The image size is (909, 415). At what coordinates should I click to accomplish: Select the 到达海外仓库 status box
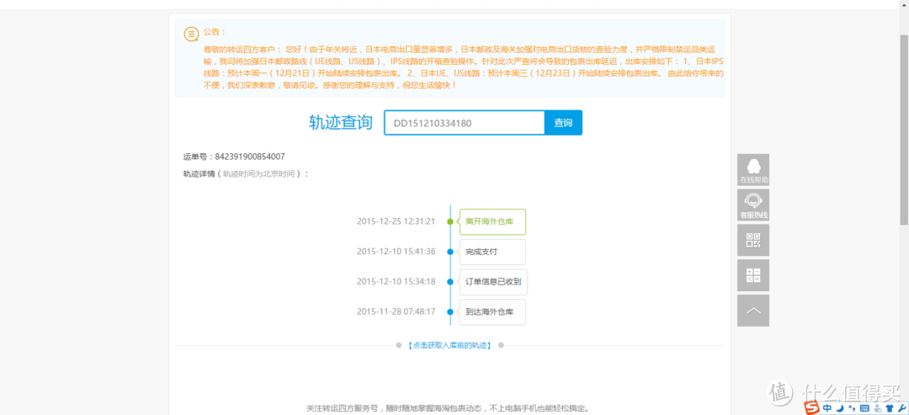[x=492, y=311]
